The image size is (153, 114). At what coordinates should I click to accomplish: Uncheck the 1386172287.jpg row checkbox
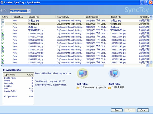(x=3, y=36)
